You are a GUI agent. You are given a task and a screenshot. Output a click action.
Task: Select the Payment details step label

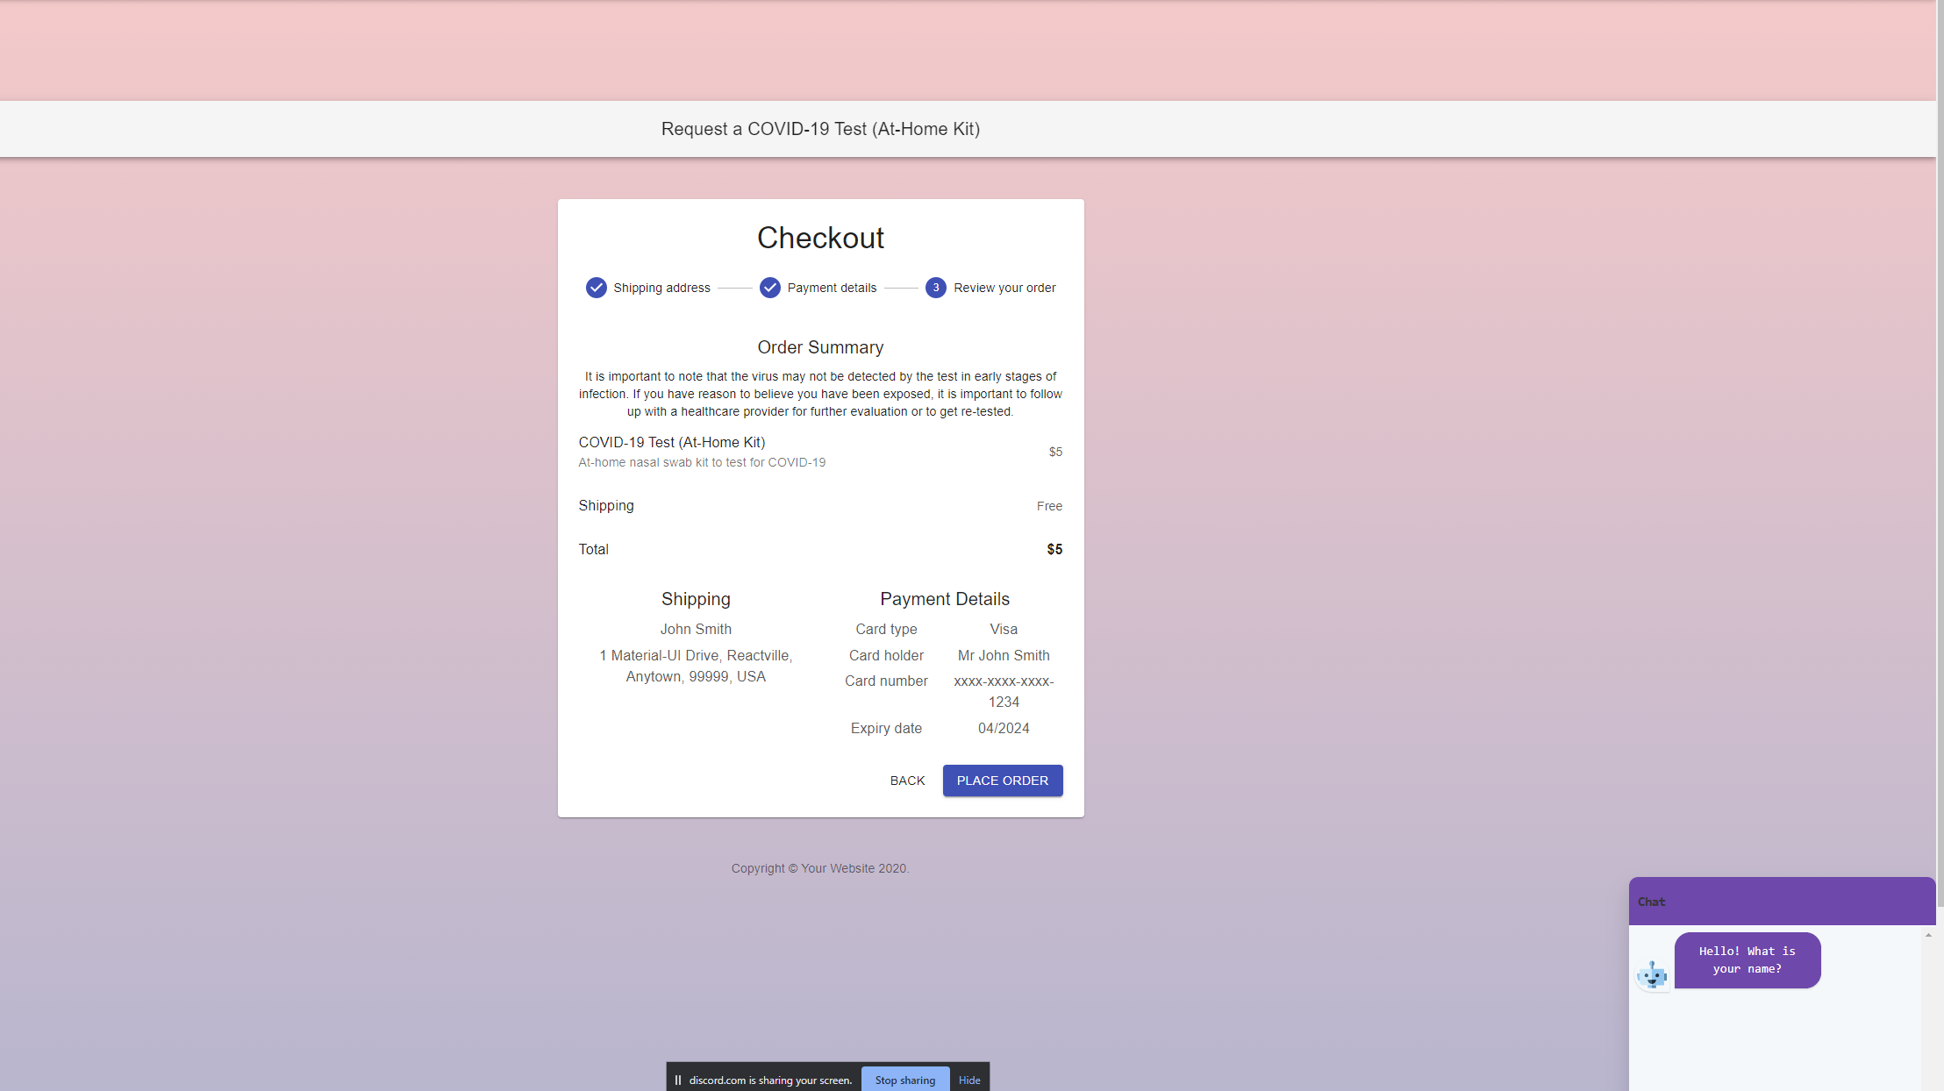(x=832, y=288)
